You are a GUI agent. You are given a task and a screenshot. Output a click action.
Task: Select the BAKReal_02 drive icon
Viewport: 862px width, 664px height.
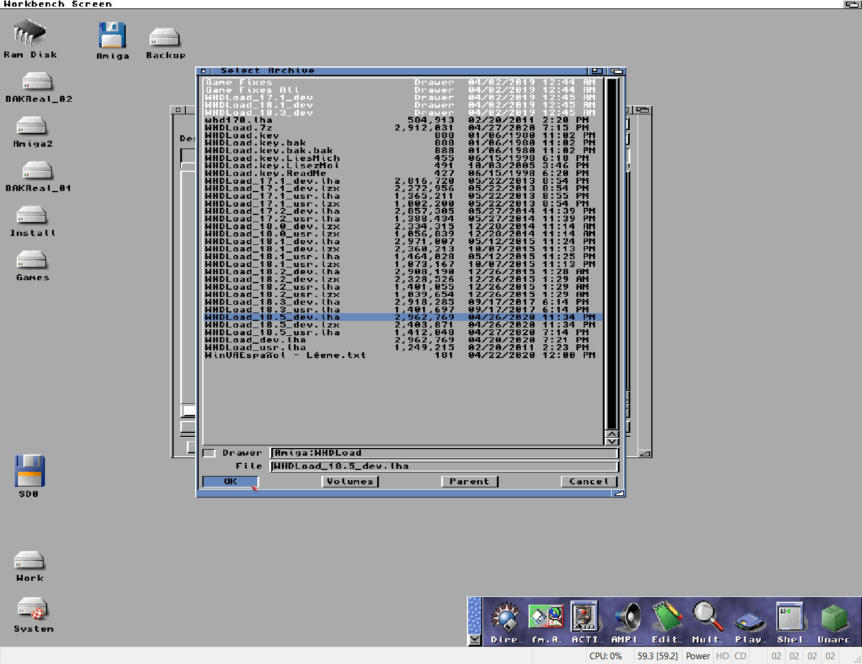tap(38, 87)
